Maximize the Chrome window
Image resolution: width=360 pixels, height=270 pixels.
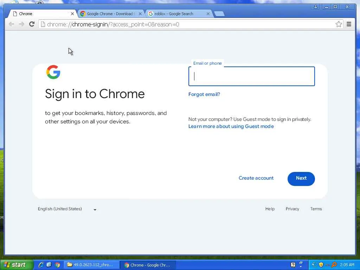[335, 7]
